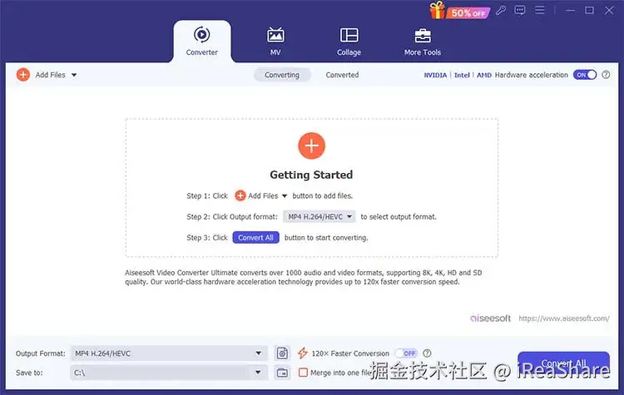624x395 pixels.
Task: Switch to the MV tab
Action: tap(275, 42)
